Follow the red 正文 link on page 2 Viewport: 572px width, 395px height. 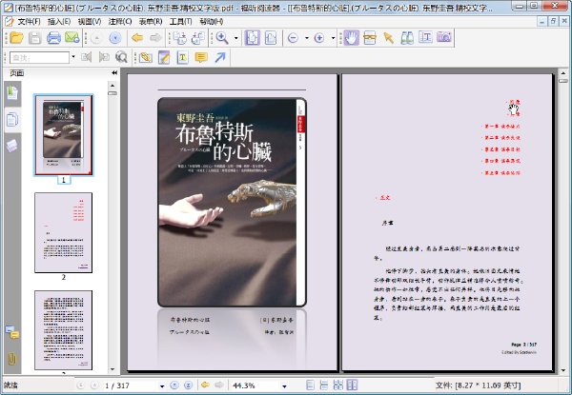(384, 197)
